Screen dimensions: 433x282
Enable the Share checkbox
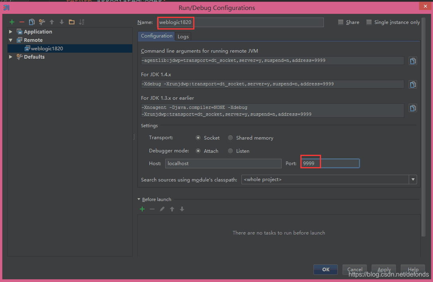[341, 22]
